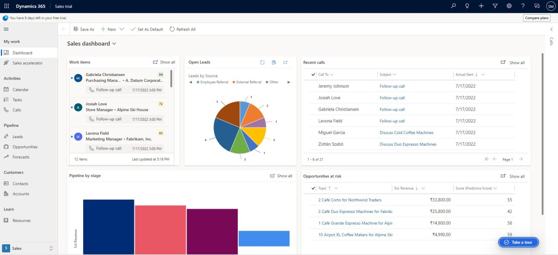Open the settings gear
558x255 pixels.
pos(509,6)
